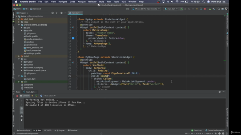The image size is (241, 135).
Task: Click the print icon in console sidebar
Action: (21, 116)
